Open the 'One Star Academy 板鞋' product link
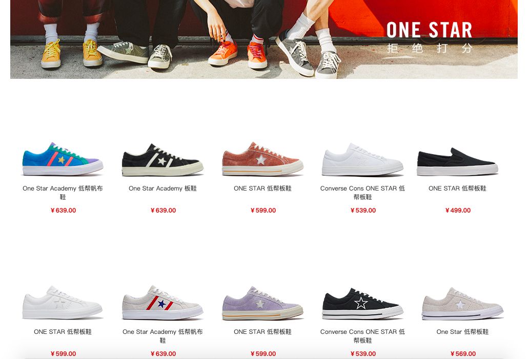 (x=162, y=188)
